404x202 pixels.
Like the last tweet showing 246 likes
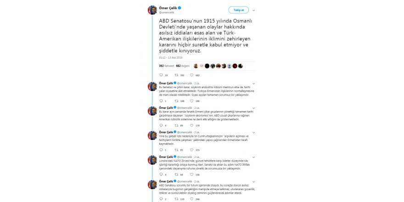pyautogui.click(x=191, y=199)
